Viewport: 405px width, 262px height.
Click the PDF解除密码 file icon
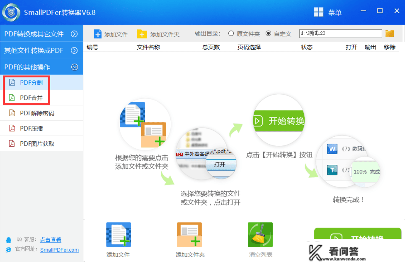12,113
